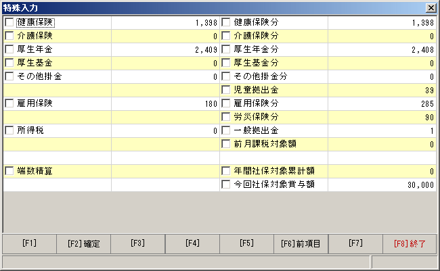Check the 今回社保対象賞与額 checkbox
440x271 pixels.
tap(226, 184)
